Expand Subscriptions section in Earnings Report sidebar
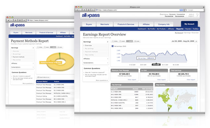The image size is (210, 128). (96, 63)
